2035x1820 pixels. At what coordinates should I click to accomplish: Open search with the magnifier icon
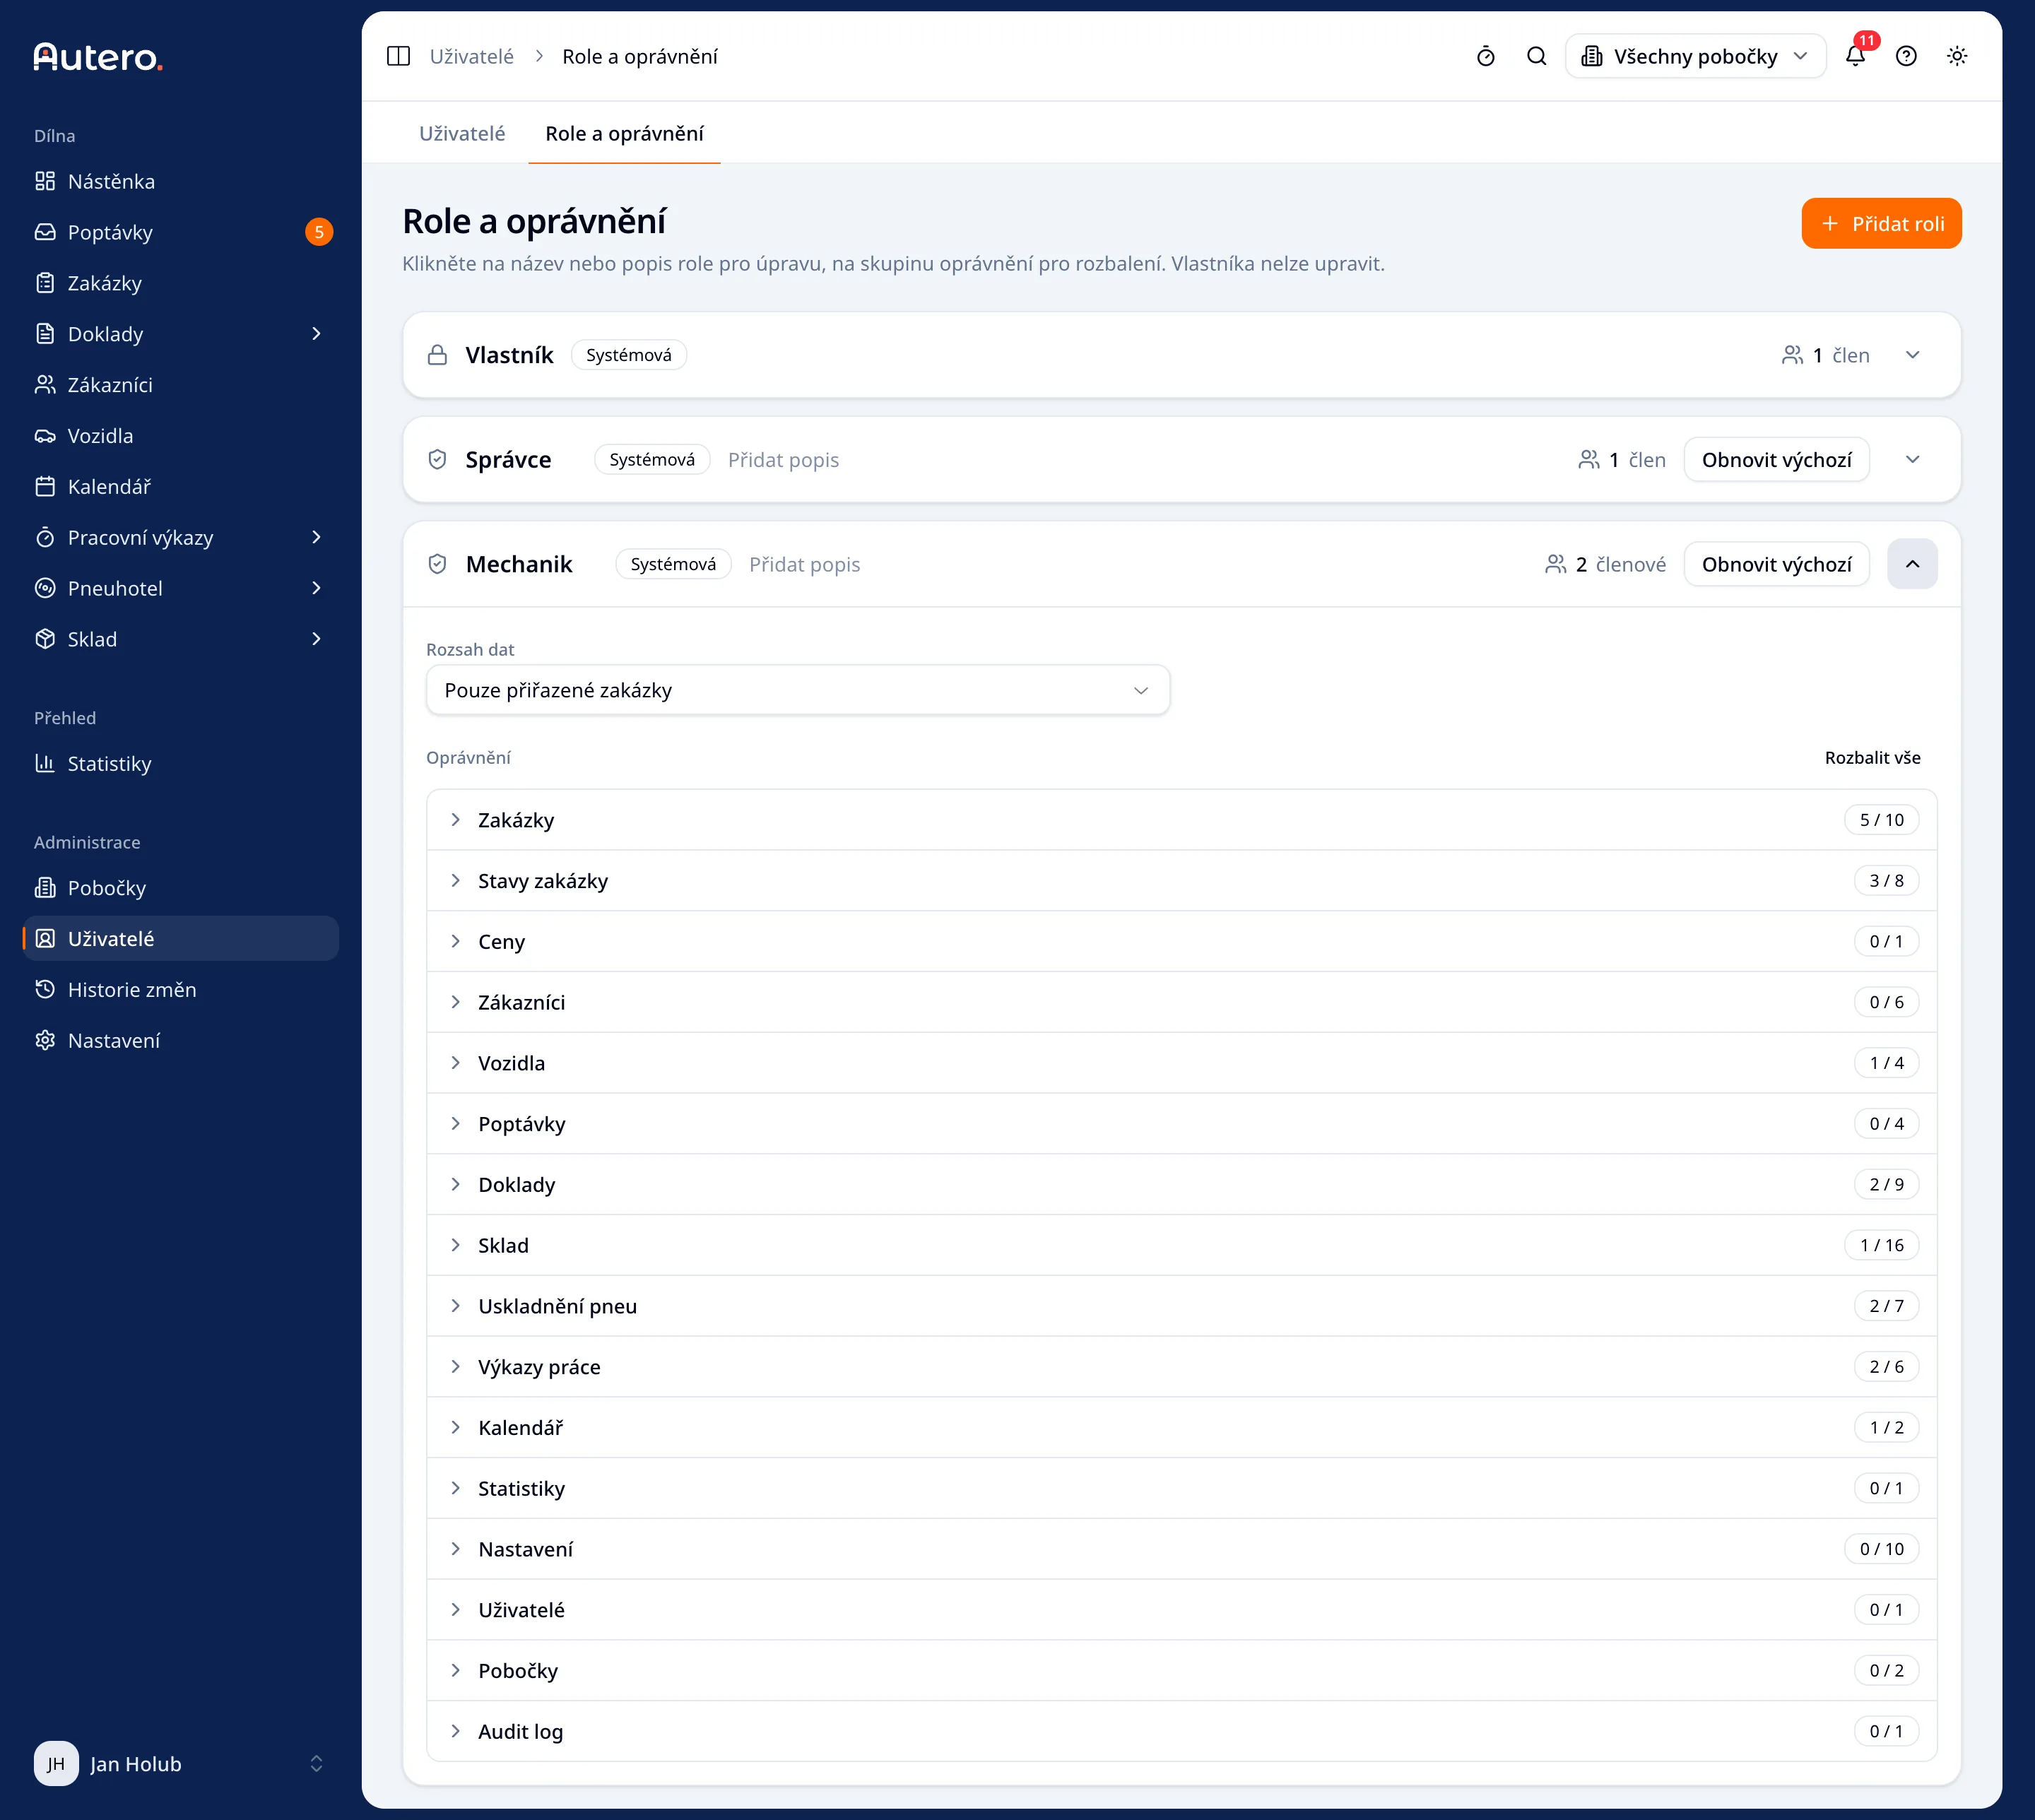tap(1537, 56)
